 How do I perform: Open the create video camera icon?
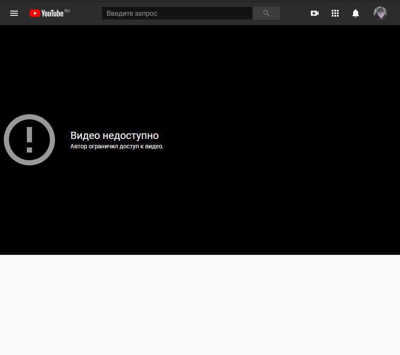coord(315,13)
